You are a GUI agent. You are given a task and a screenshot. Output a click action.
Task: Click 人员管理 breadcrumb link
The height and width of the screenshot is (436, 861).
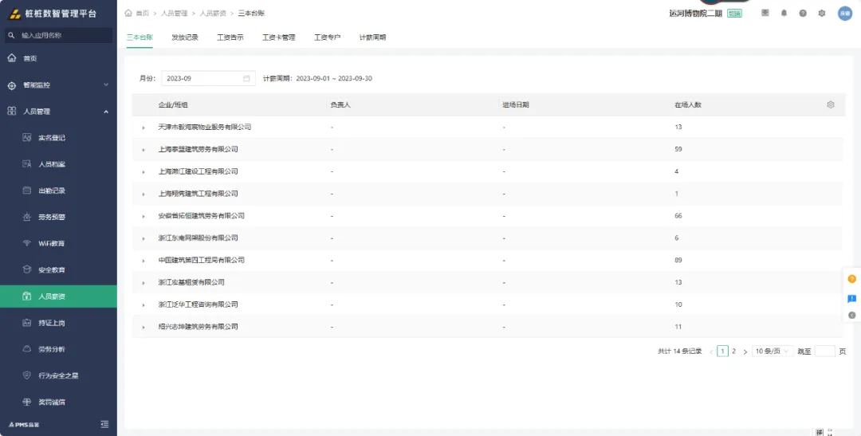[175, 14]
